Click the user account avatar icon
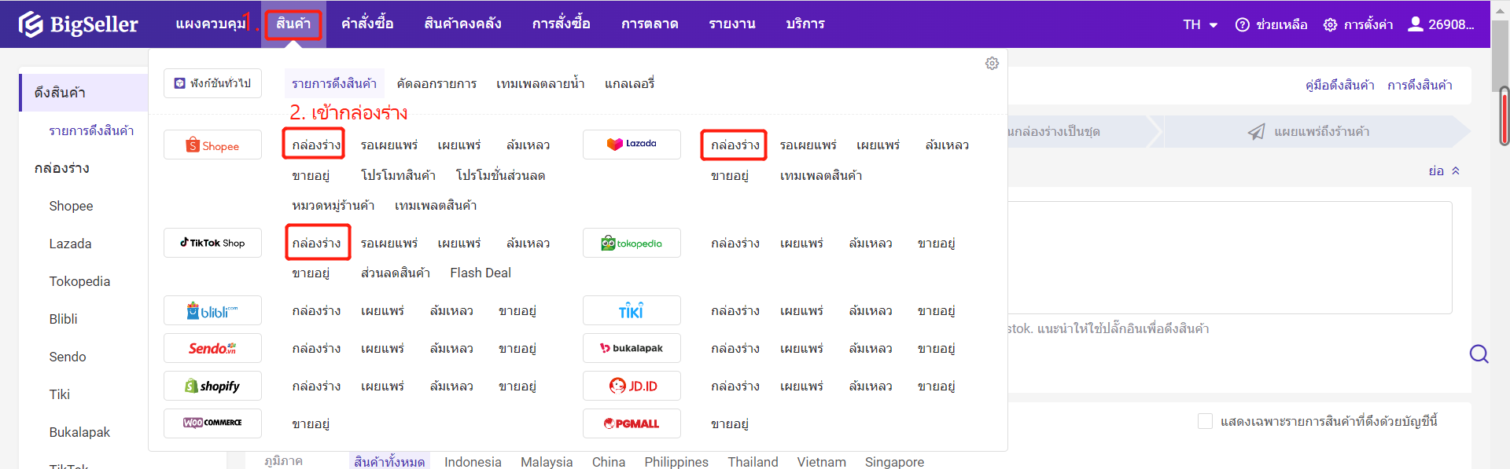The image size is (1510, 469). pyautogui.click(x=1416, y=24)
